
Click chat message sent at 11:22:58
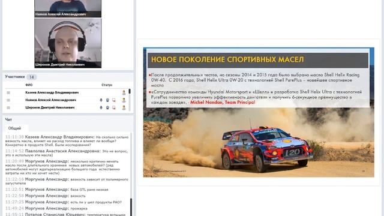click(x=46, y=196)
